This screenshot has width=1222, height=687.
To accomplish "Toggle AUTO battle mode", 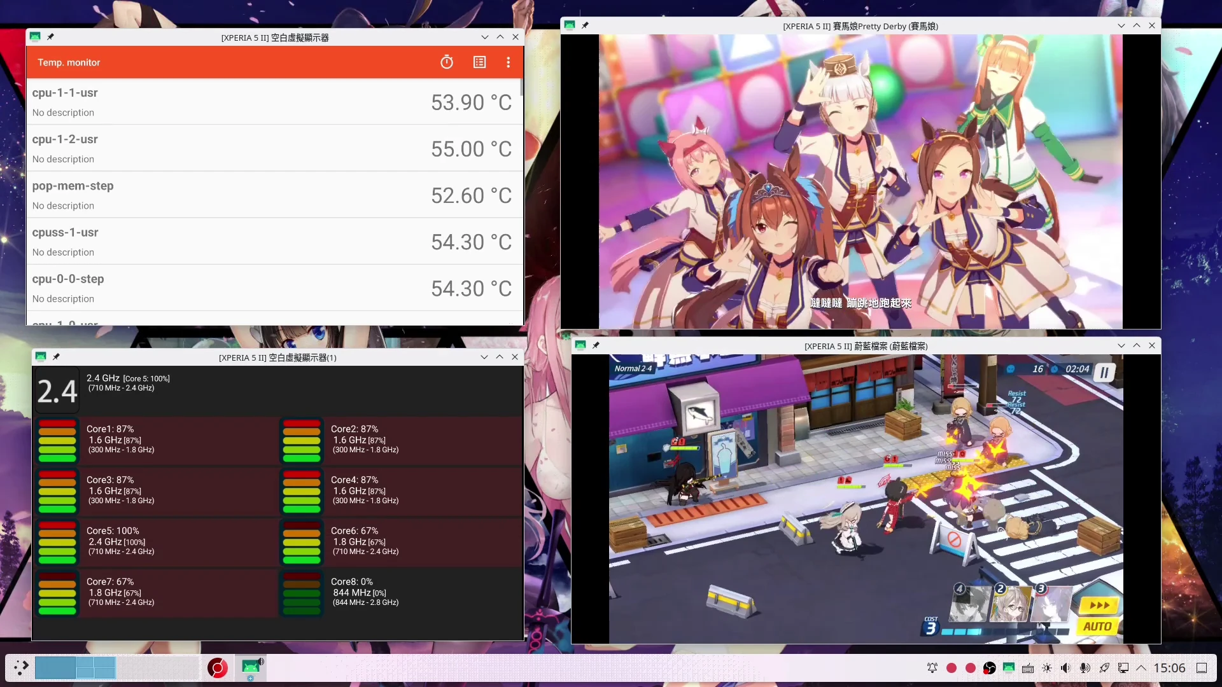I will 1097,627.
